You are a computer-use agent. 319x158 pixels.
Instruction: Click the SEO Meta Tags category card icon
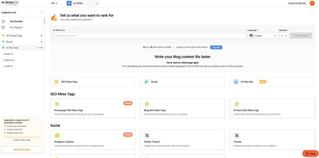pos(56,82)
